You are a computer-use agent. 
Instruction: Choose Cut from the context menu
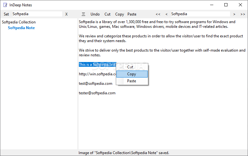tap(132, 67)
